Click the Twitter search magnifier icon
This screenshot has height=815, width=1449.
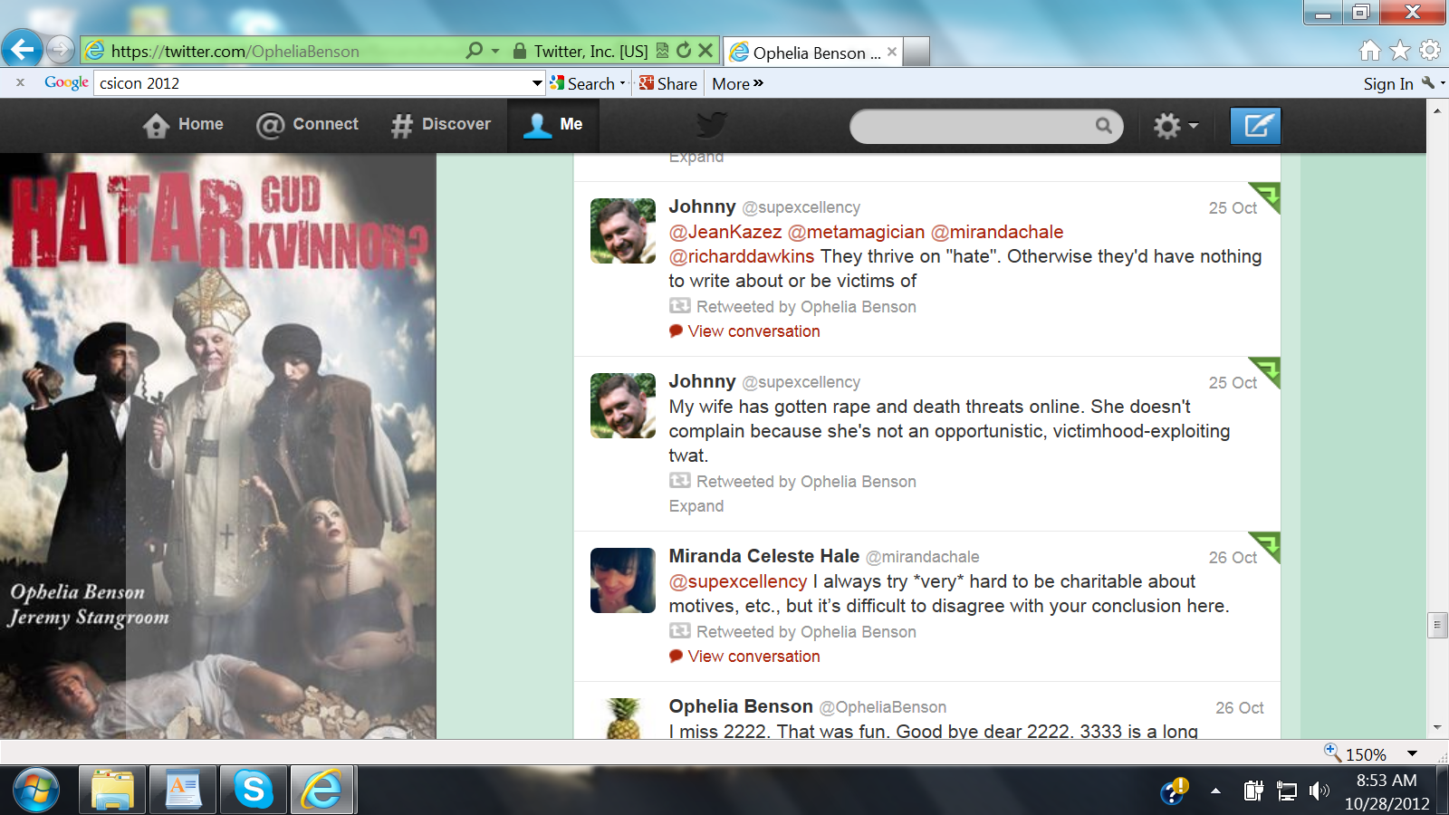coord(1103,126)
